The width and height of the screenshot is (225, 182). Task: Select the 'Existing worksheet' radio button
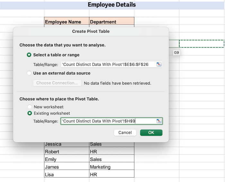coord(30,113)
